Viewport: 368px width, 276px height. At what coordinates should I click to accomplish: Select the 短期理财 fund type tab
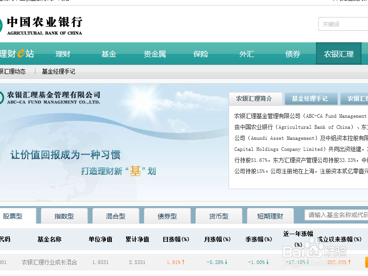[x=270, y=216]
